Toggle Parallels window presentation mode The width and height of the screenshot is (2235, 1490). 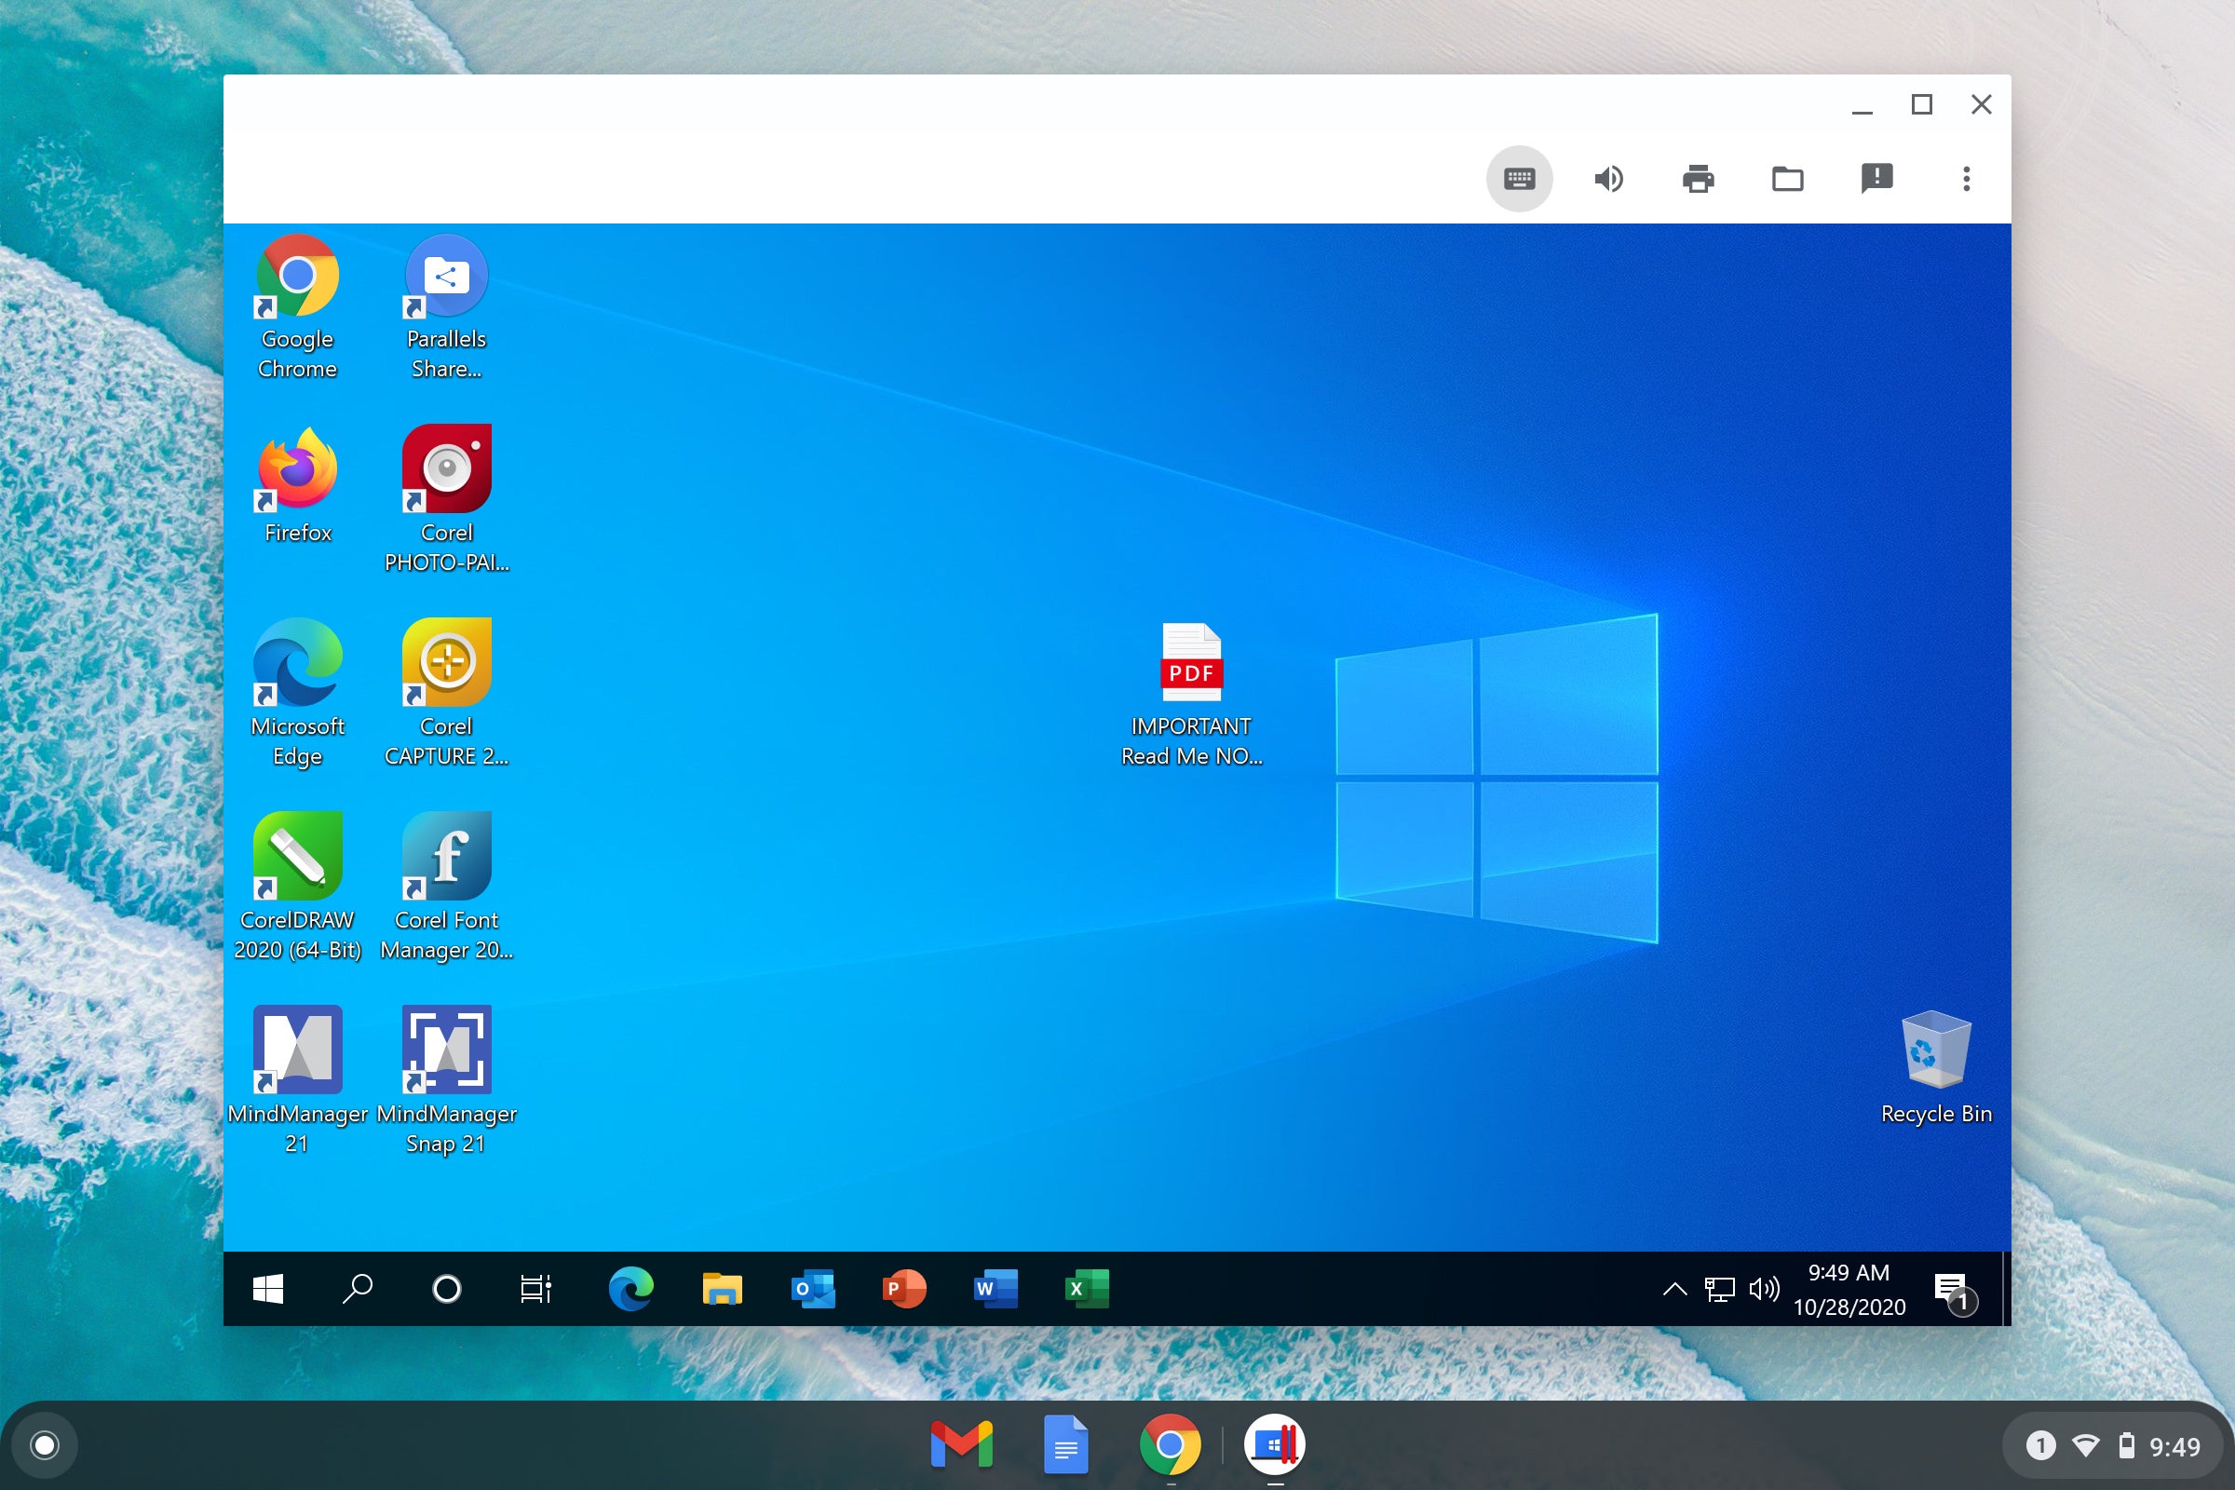pos(1786,176)
